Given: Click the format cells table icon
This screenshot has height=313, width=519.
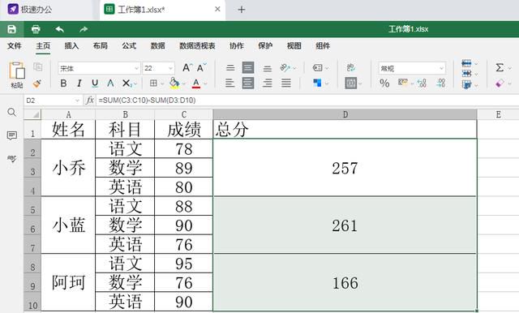Looking at the screenshot, I should click(x=466, y=84).
